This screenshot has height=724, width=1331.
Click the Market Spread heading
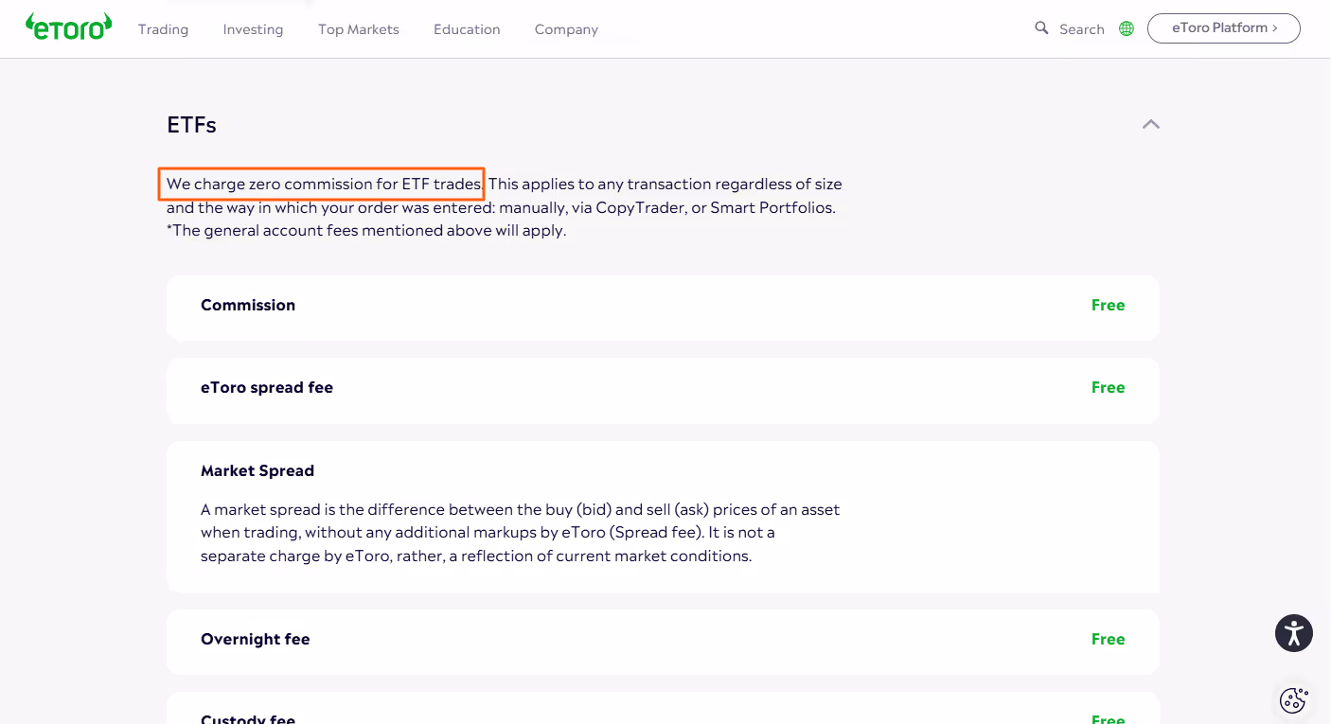point(257,470)
